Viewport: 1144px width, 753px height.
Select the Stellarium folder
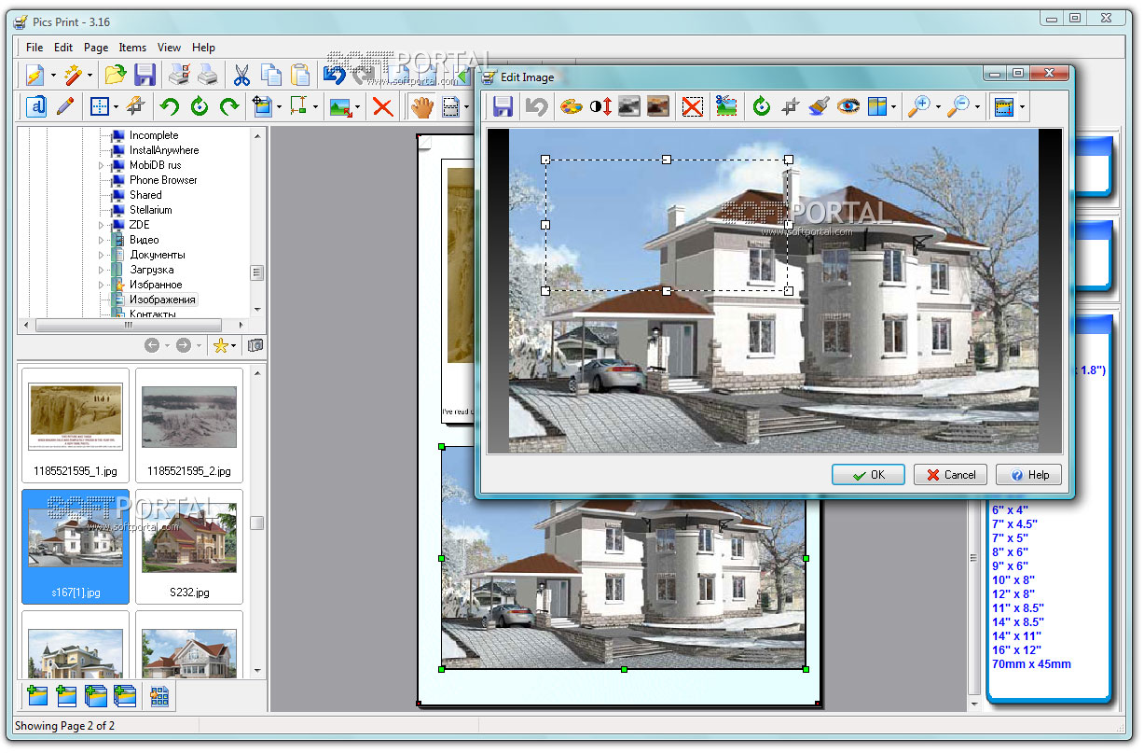point(150,210)
